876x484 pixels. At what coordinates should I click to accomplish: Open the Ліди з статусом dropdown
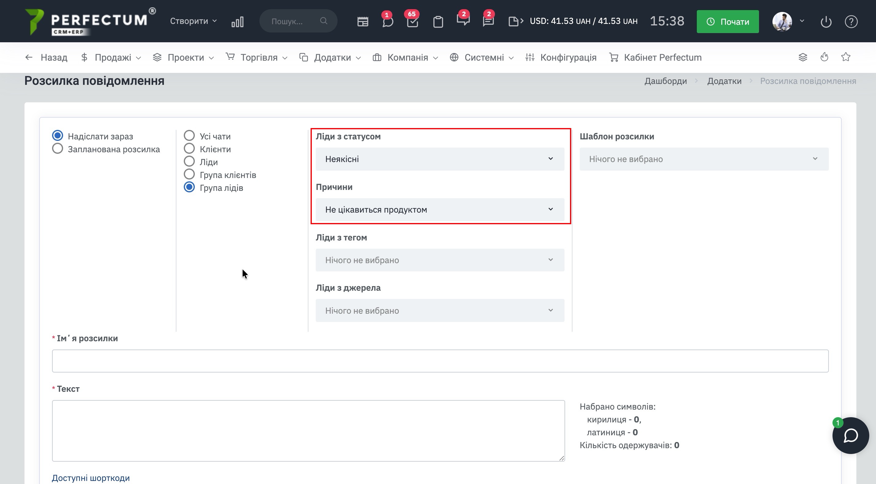click(x=440, y=159)
